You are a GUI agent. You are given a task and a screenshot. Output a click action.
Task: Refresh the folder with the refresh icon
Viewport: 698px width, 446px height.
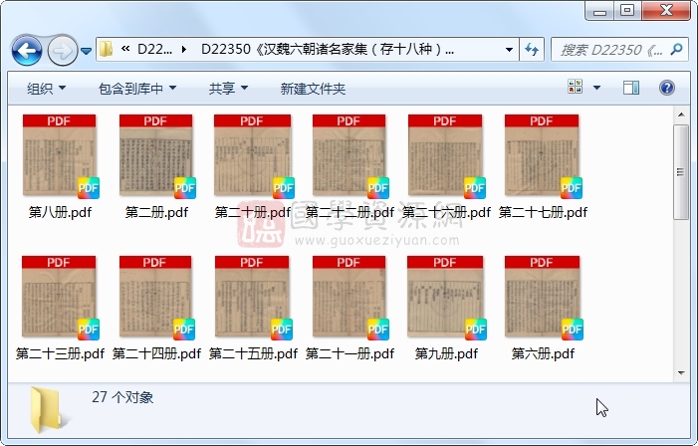[x=532, y=50]
